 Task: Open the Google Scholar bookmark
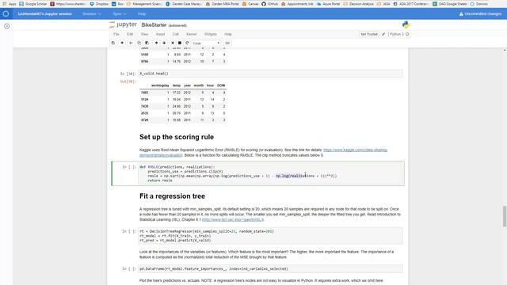click(x=33, y=4)
